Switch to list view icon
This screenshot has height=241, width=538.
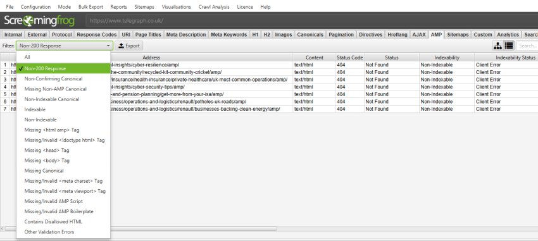[508, 46]
